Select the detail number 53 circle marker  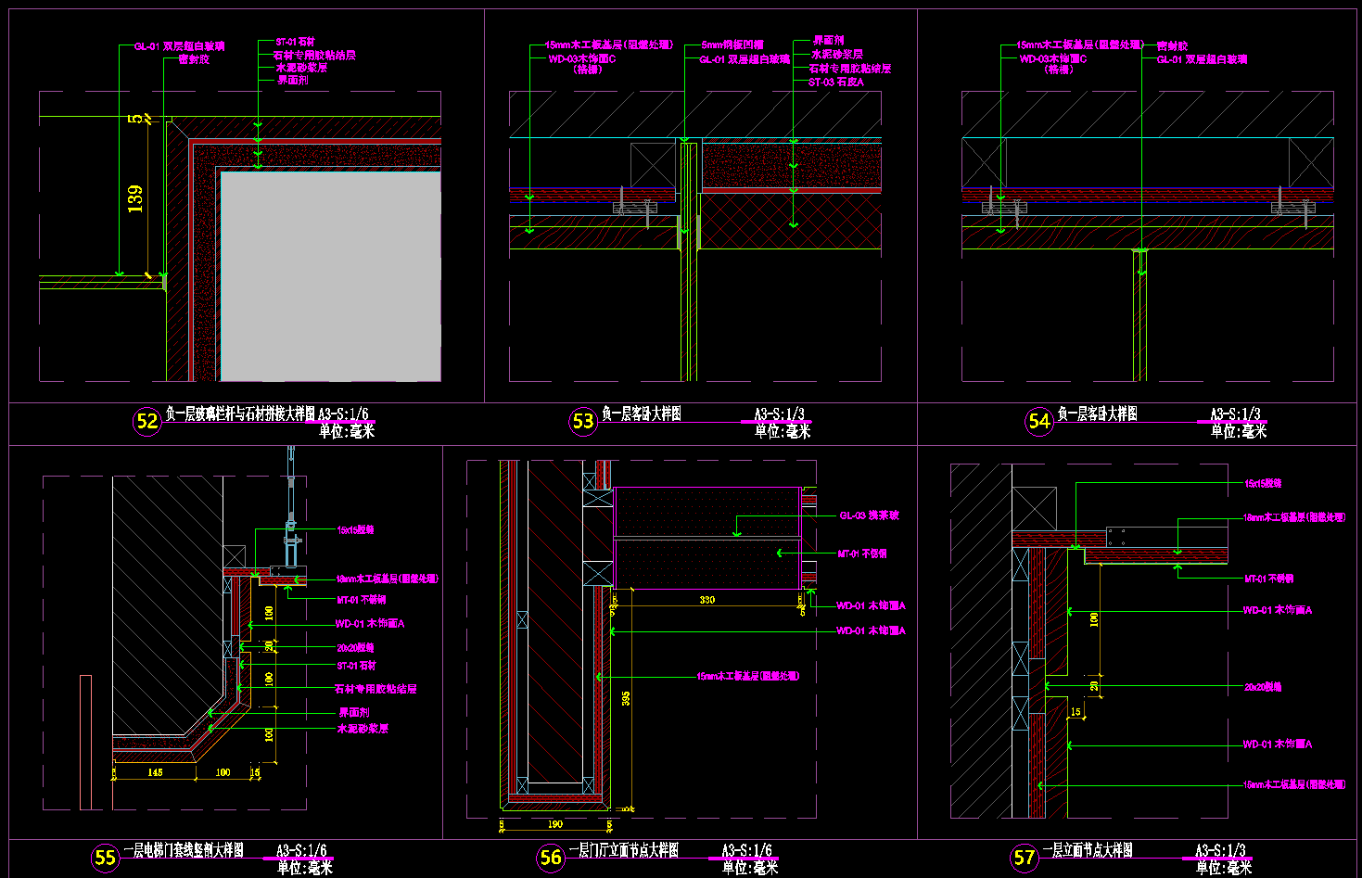tap(582, 422)
